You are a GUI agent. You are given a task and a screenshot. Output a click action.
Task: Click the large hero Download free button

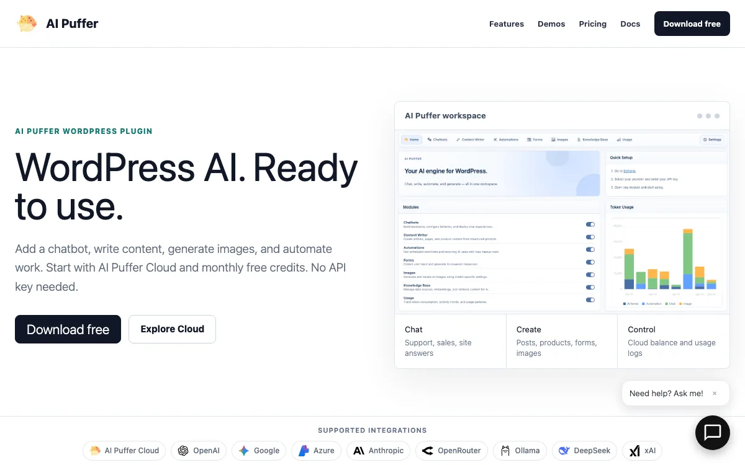(68, 329)
